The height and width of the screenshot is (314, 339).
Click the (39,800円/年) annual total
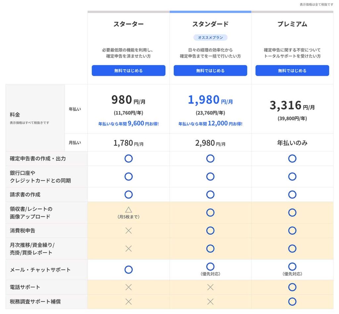point(292,118)
